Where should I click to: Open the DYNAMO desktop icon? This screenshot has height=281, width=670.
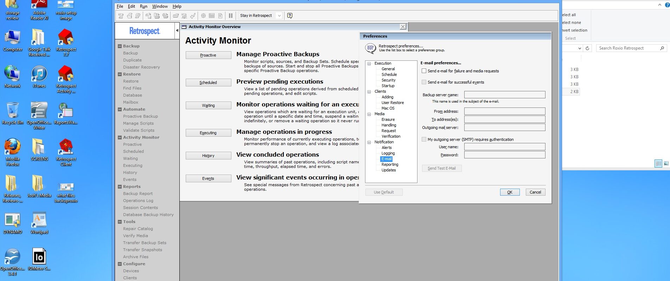pyautogui.click(x=13, y=223)
